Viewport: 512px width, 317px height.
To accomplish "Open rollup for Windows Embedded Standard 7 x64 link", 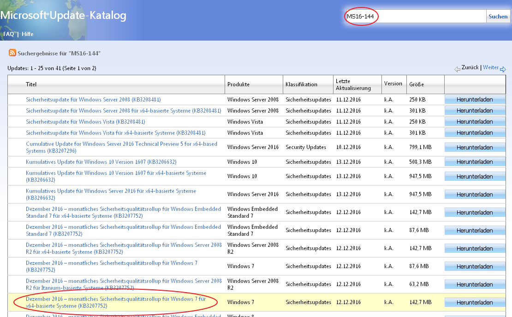I will pyautogui.click(x=124, y=212).
